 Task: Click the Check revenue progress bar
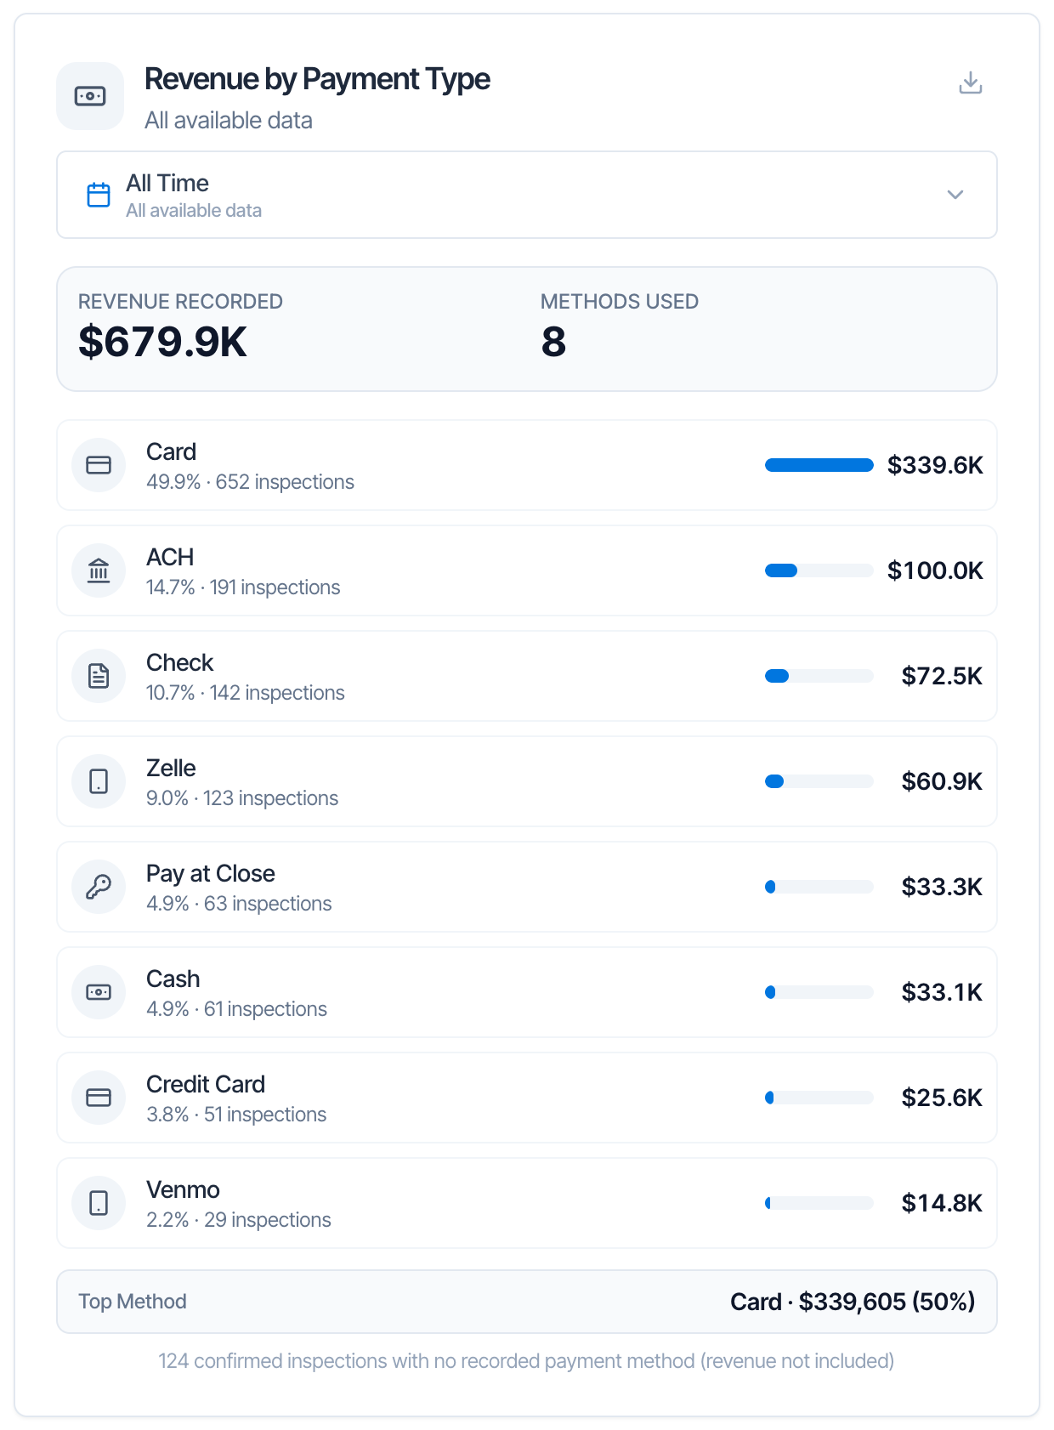(x=819, y=676)
